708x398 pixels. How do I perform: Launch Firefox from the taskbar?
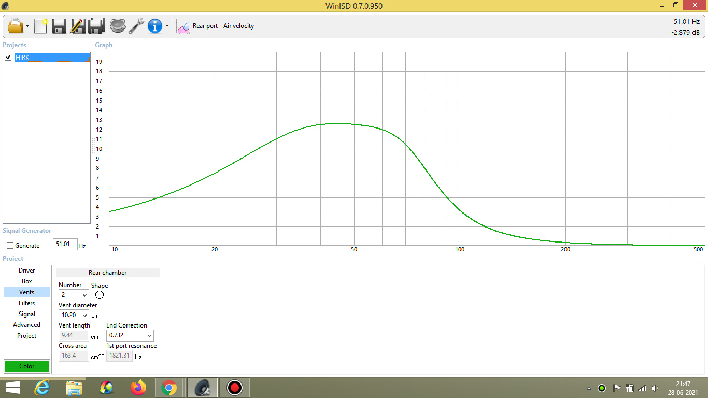coord(138,388)
